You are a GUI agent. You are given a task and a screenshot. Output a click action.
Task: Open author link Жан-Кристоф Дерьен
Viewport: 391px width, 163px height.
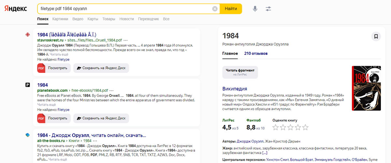click(282, 142)
